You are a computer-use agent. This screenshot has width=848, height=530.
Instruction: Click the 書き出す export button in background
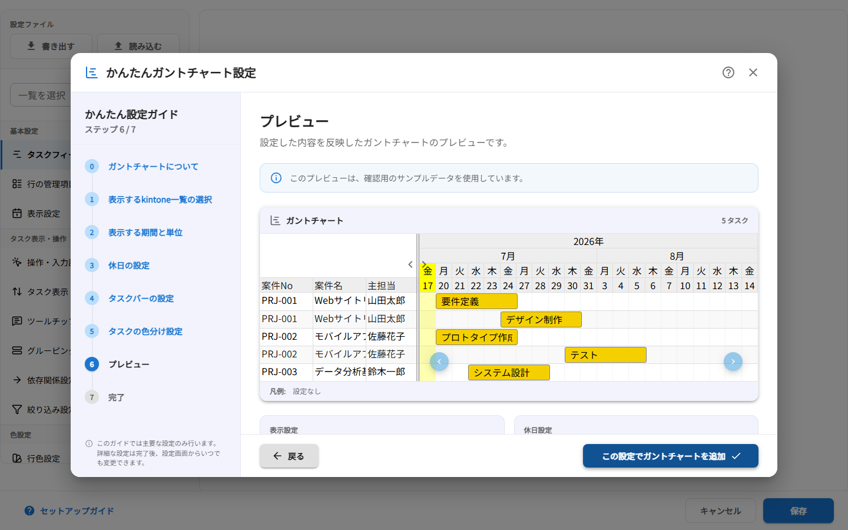pos(51,46)
